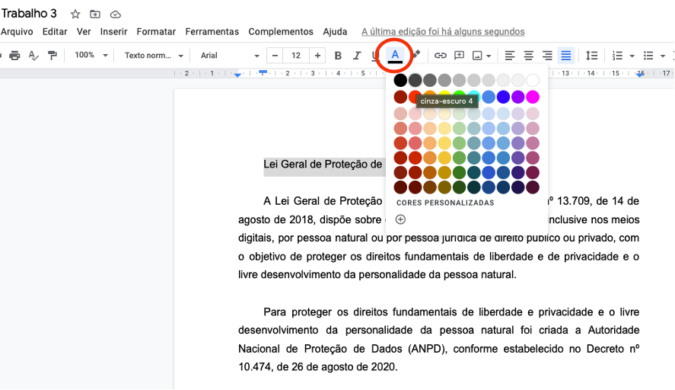Select cinza-escuro 4 swatch next to black
Viewport: 675px width, 390px height.
coord(415,80)
